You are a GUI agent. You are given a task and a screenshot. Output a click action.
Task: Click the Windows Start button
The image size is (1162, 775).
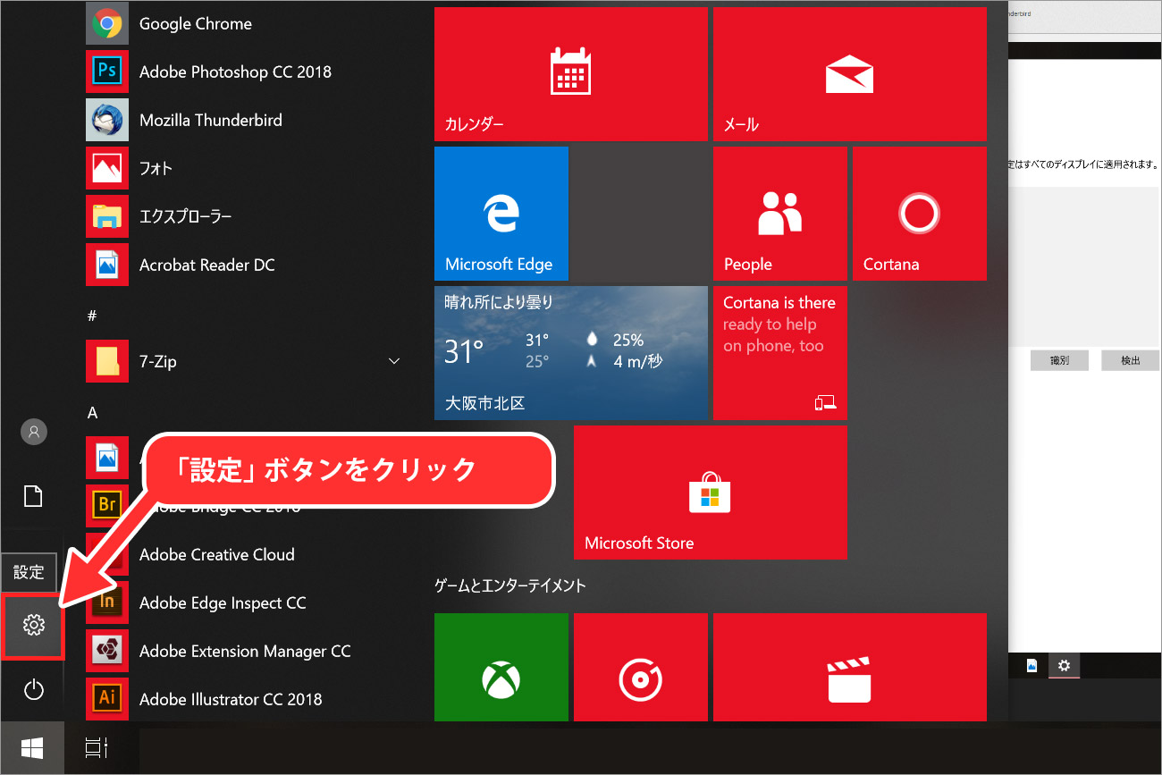coord(32,747)
